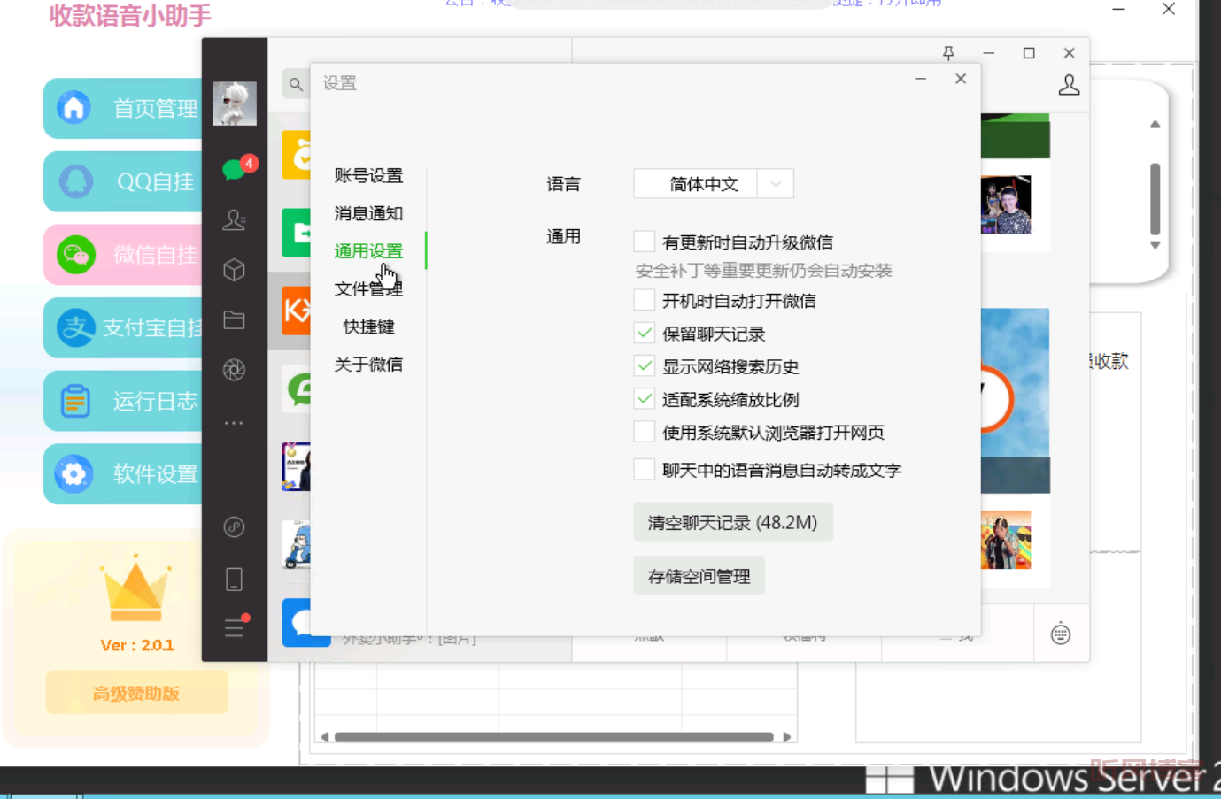
Task: Open WeChat chats icon with 4 badge
Action: point(236,169)
